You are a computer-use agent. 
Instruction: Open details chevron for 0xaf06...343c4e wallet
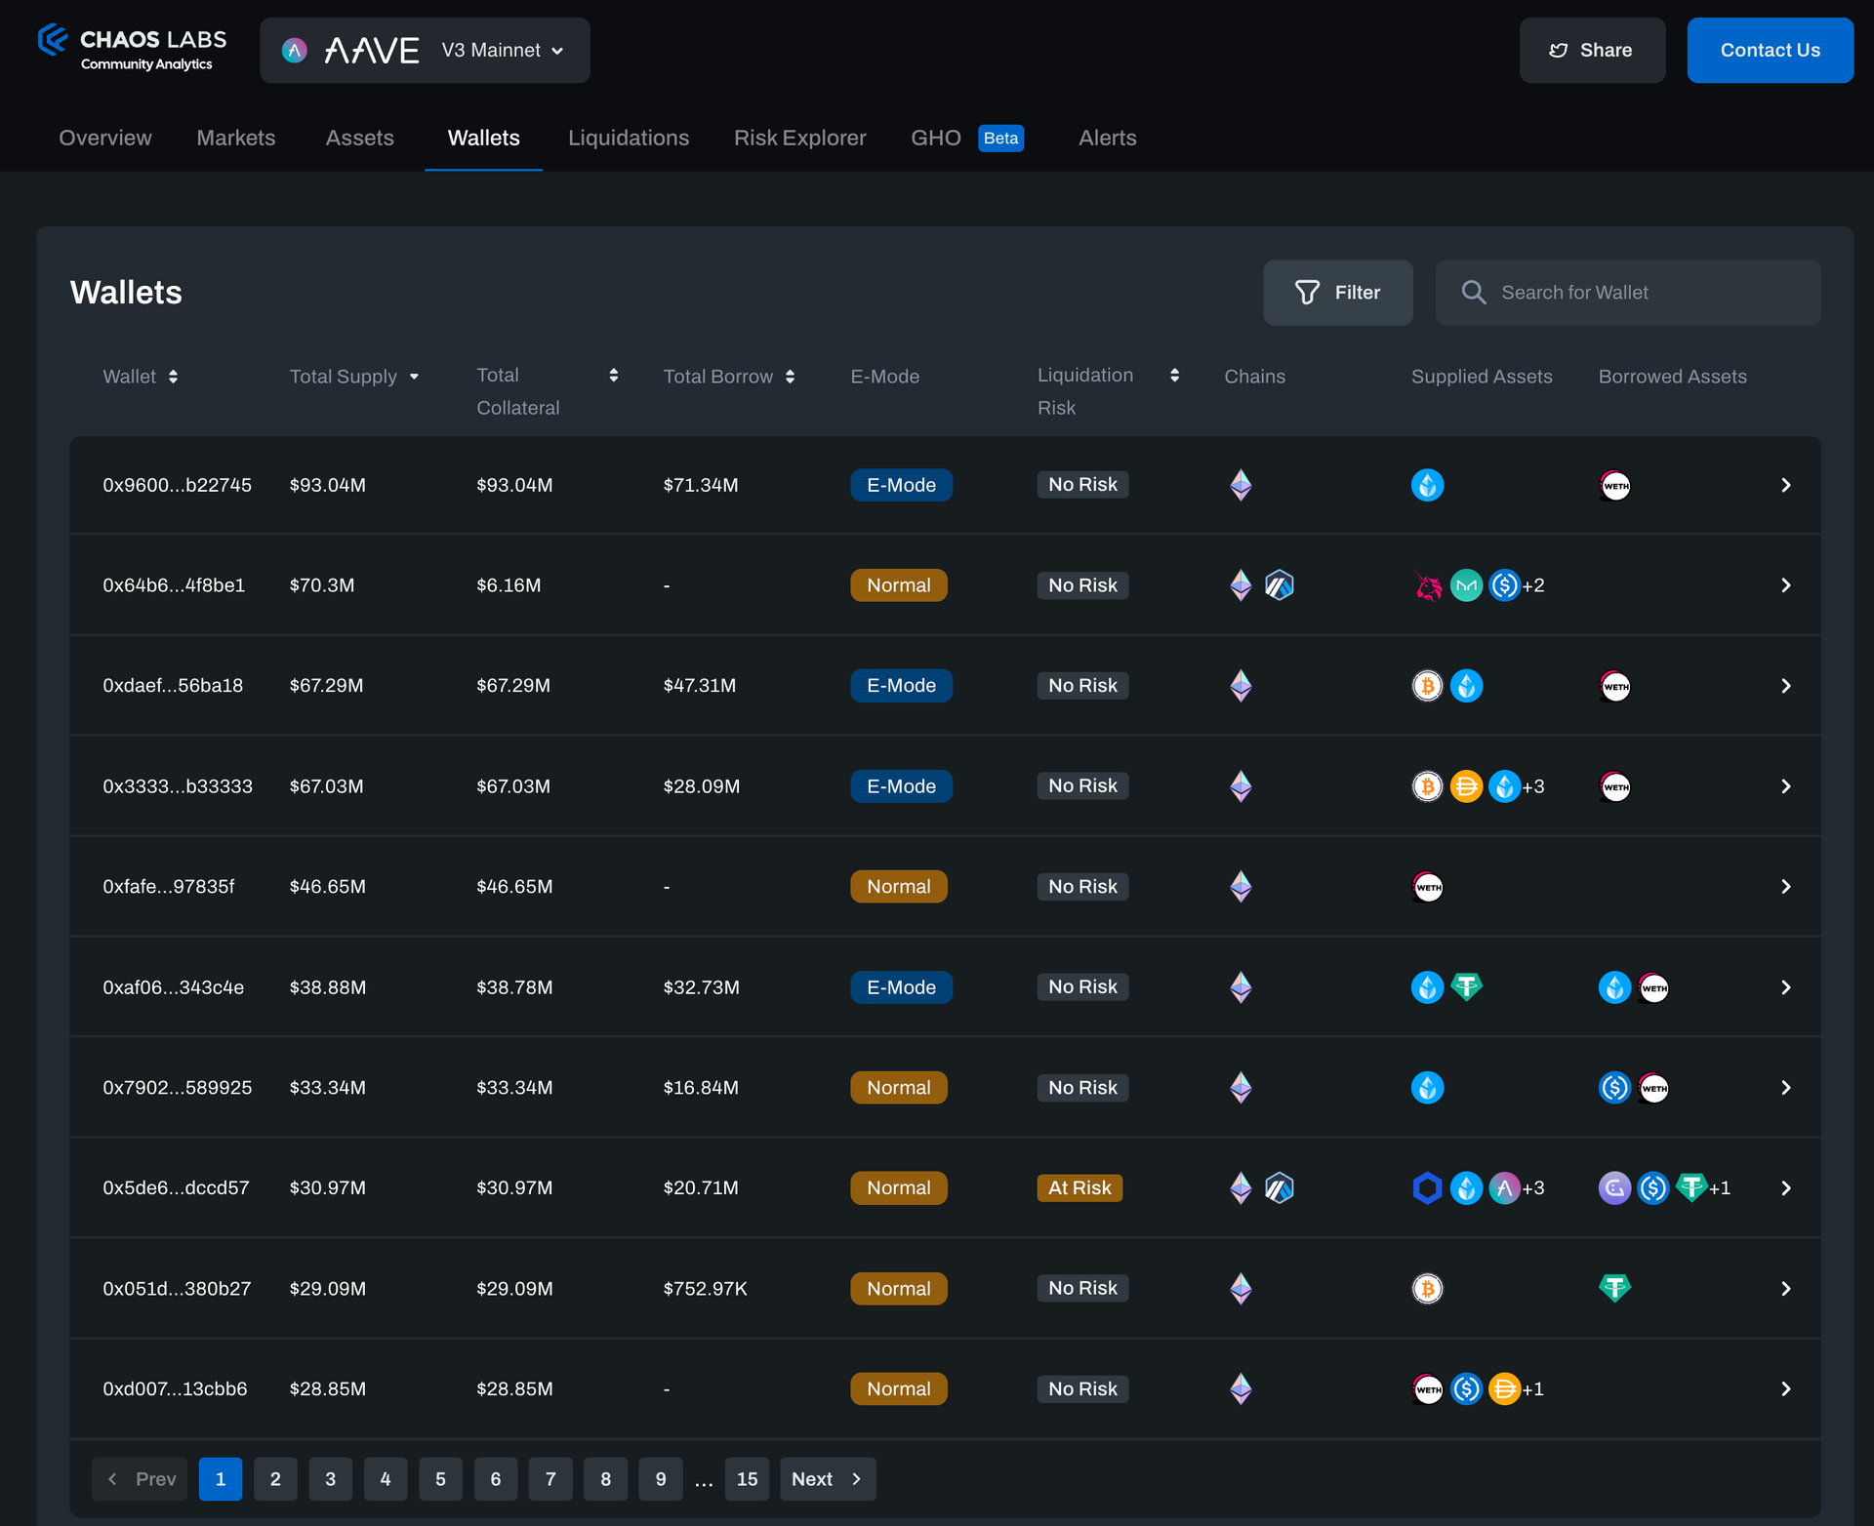point(1785,987)
